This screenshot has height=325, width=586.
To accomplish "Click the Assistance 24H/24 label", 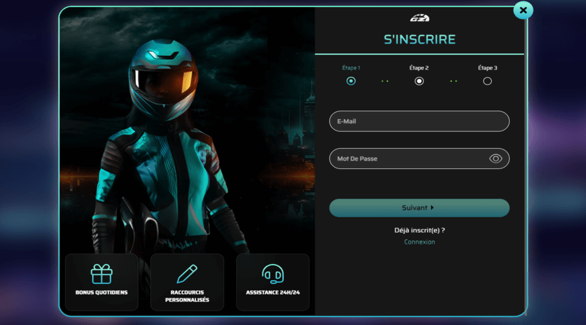I will click(x=272, y=292).
